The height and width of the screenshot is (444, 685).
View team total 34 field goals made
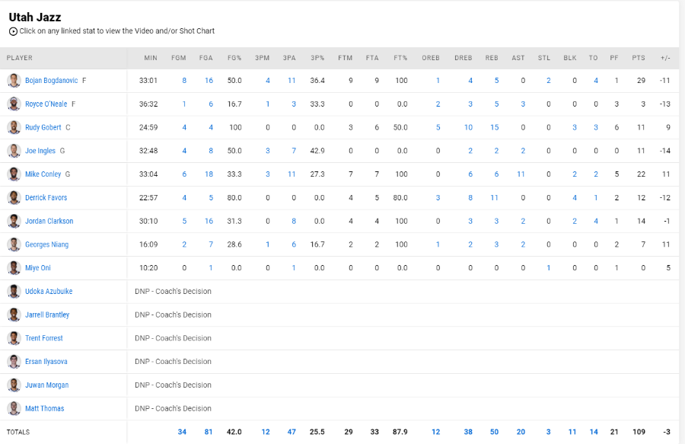tap(182, 432)
